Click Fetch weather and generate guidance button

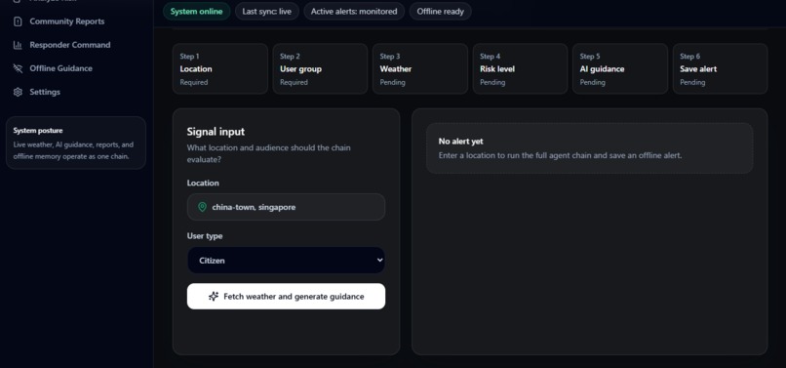point(287,296)
